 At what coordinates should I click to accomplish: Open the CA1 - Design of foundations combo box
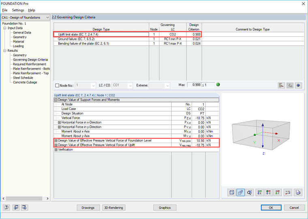(x=26, y=17)
